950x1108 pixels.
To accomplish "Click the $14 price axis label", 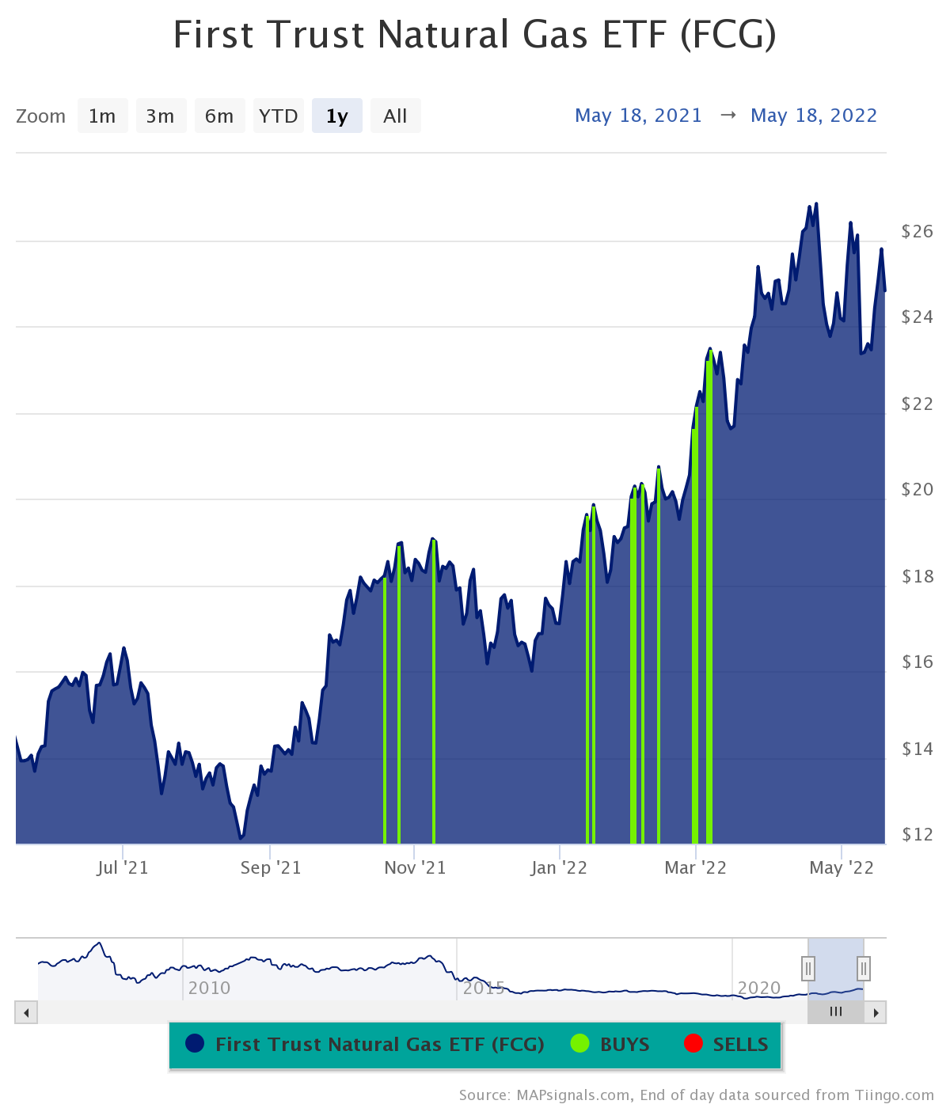I will pyautogui.click(x=918, y=749).
